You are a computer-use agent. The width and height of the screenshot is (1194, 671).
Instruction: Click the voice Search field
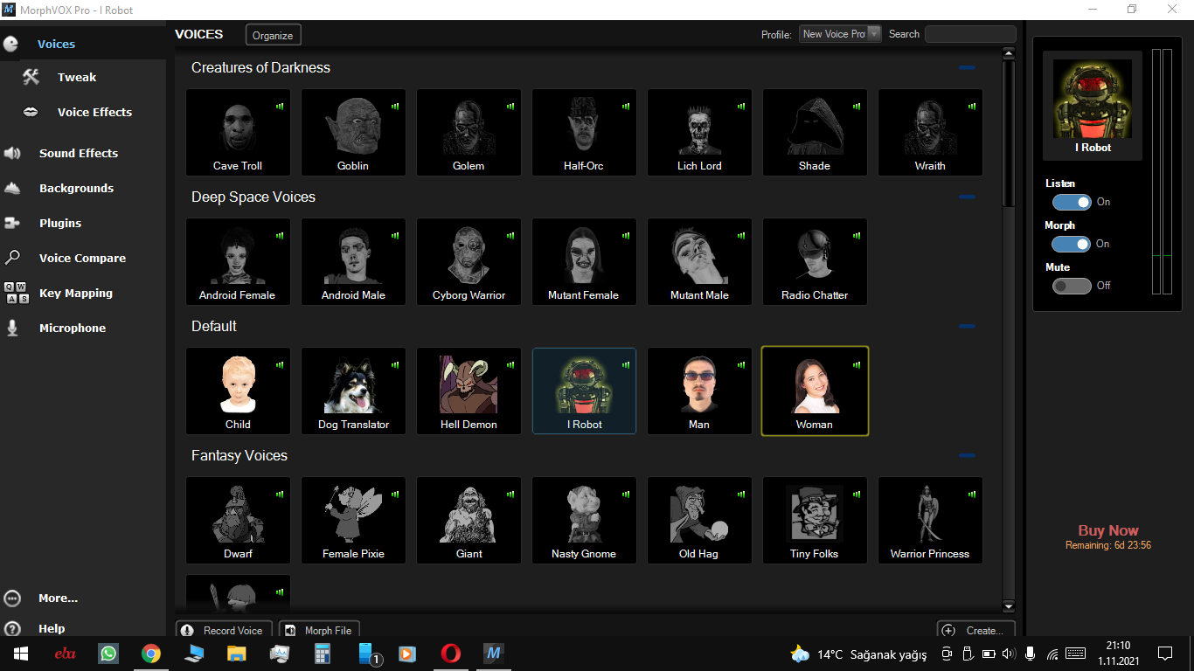click(x=970, y=34)
